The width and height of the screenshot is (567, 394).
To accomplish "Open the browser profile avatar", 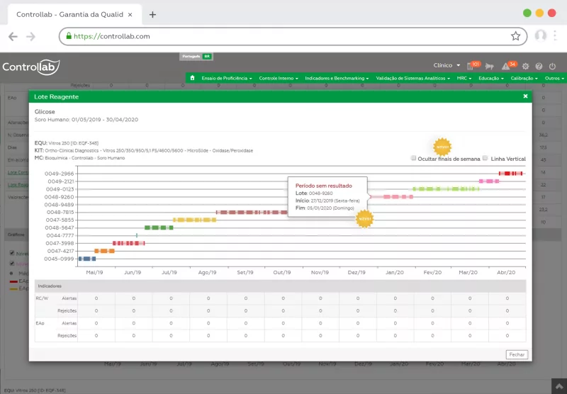I will point(541,35).
